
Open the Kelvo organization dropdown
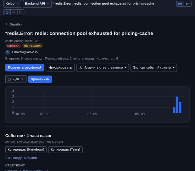[12, 4]
